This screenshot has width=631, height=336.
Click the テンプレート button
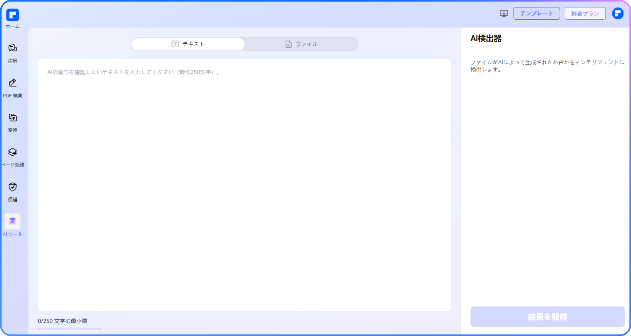[536, 14]
